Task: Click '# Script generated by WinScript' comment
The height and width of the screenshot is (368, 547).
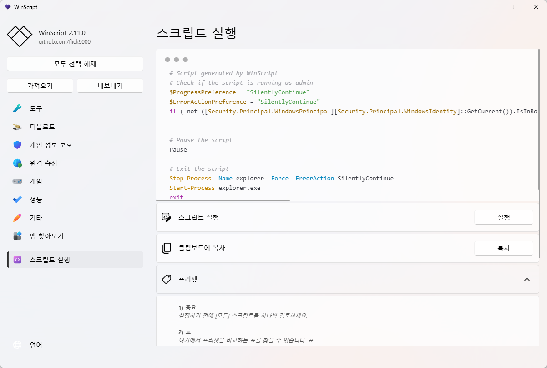Action: click(x=223, y=73)
